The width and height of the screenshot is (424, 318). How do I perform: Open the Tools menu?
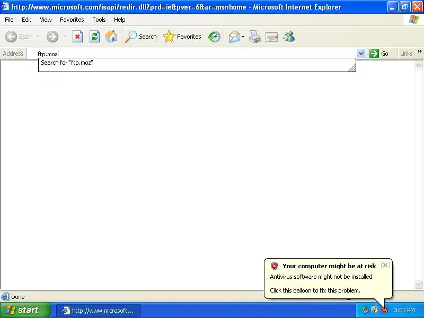pyautogui.click(x=99, y=20)
